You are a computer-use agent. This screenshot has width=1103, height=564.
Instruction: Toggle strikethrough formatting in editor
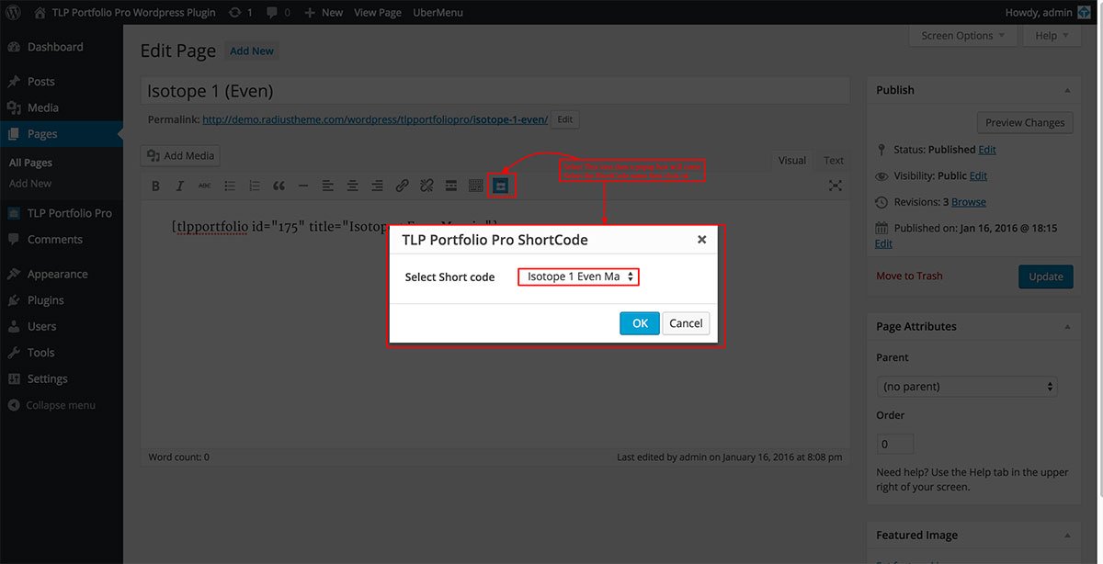pyautogui.click(x=205, y=186)
